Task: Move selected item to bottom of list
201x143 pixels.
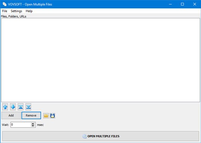Action: click(28, 107)
